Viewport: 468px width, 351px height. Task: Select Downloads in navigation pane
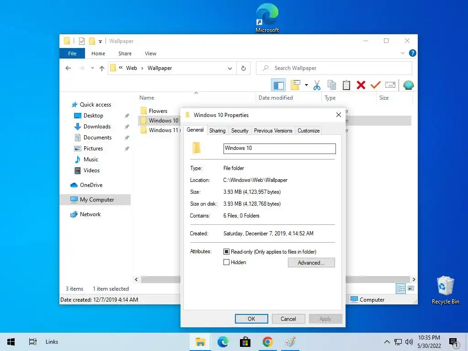[x=97, y=127]
